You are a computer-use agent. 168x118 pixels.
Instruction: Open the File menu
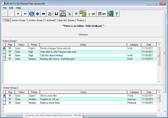click(x=5, y=8)
